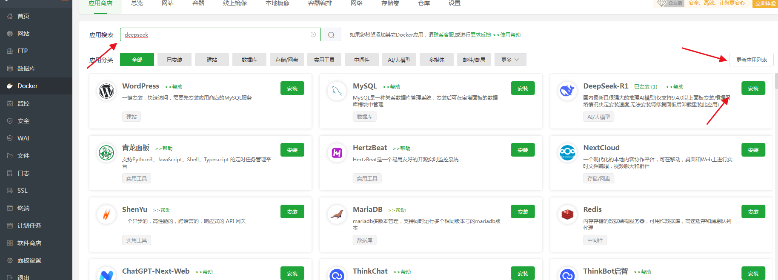Open Docker in the left sidebar
778x280 pixels.
(28, 86)
